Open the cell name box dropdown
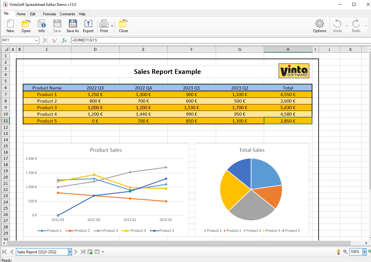The image size is (371, 262). [x=36, y=40]
